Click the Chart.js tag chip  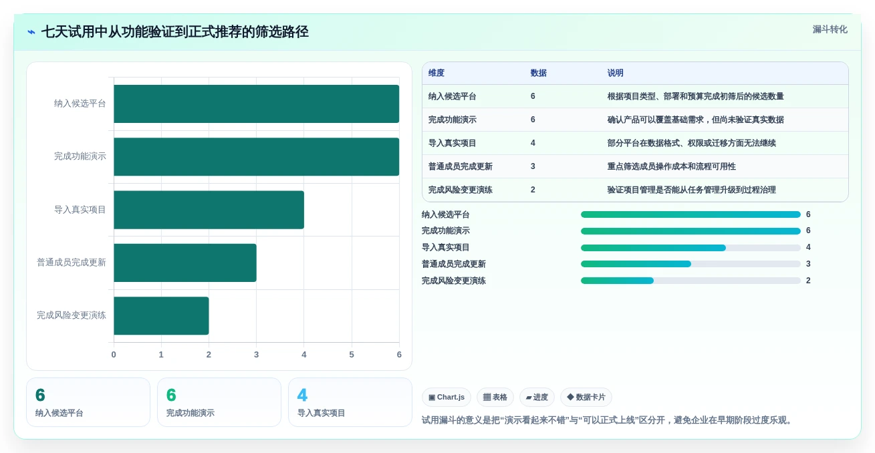447,397
